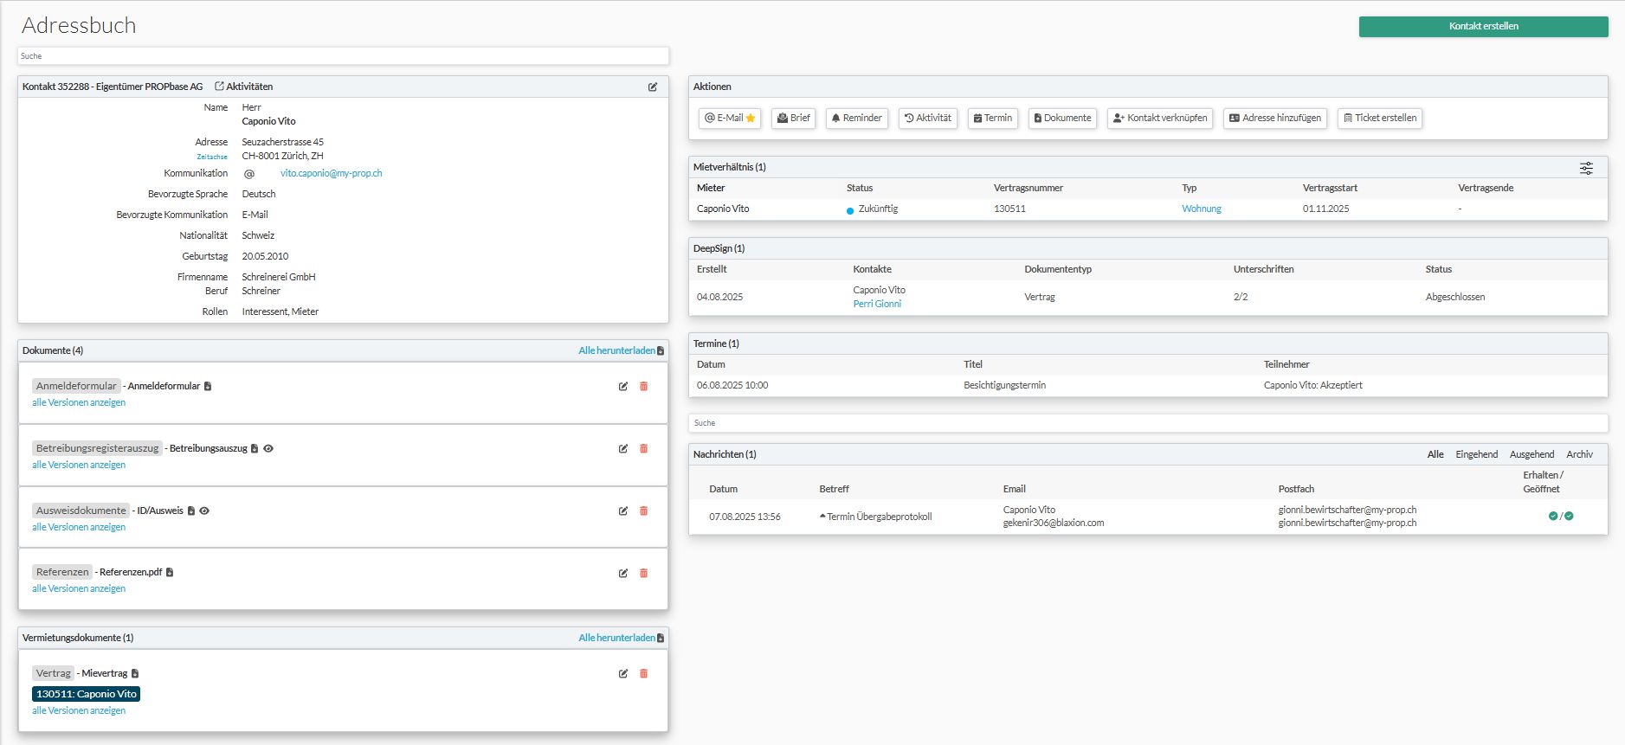Delete the Referenzen document

pos(643,573)
